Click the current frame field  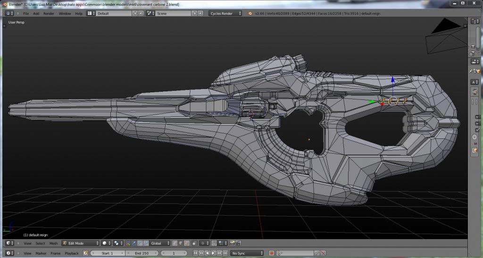(x=174, y=253)
